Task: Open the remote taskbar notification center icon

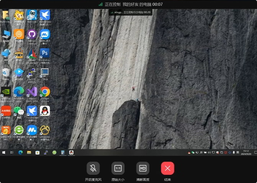Action: [x=255, y=152]
